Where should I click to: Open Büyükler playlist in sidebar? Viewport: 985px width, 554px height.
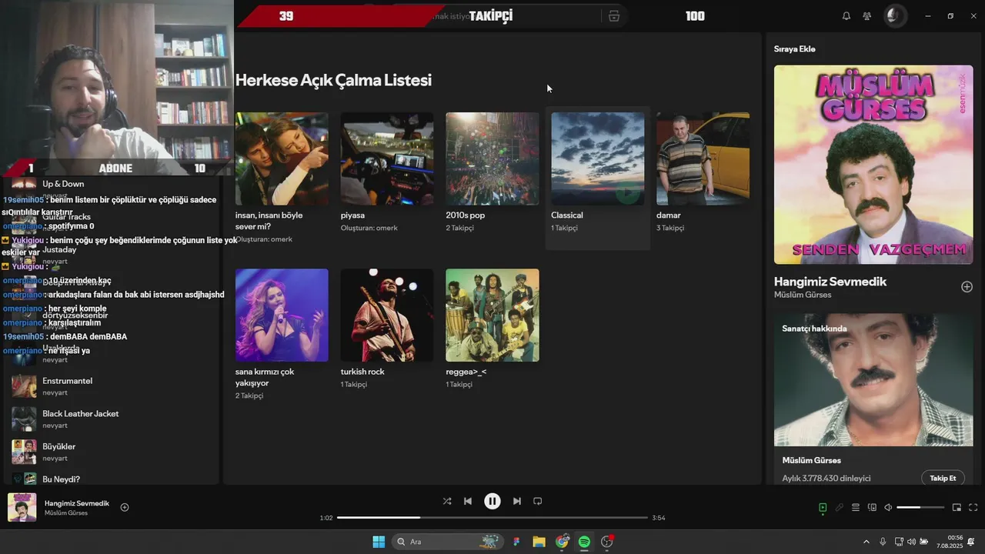point(112,452)
